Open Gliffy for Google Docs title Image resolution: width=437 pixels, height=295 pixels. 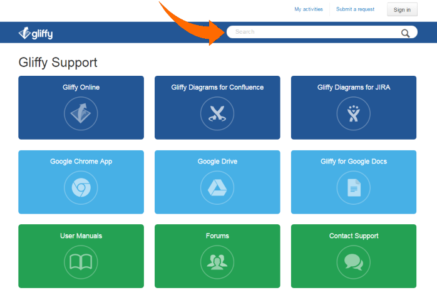click(354, 162)
